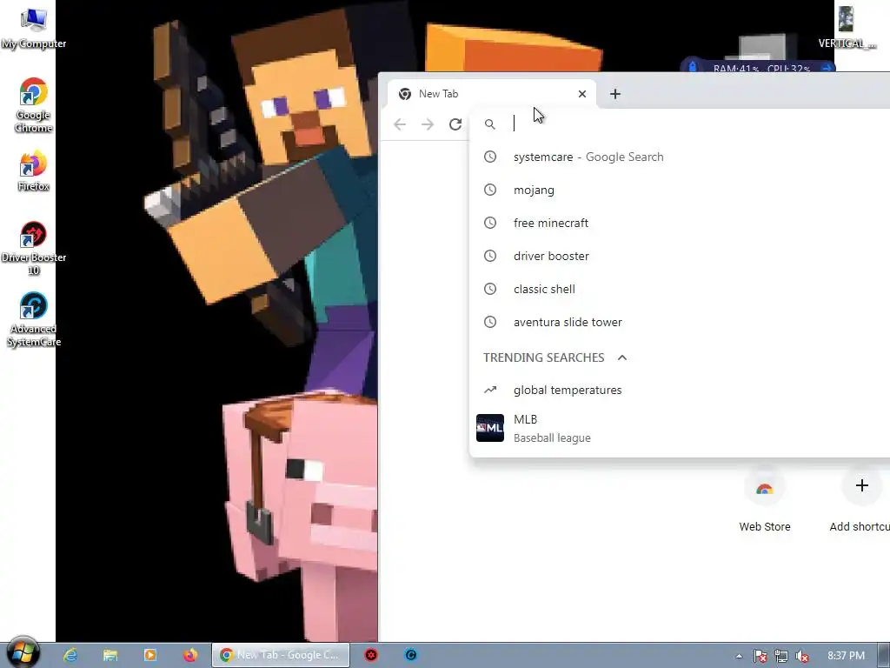
Task: Open Driver Booster 10 desktop shortcut
Action: point(33,248)
